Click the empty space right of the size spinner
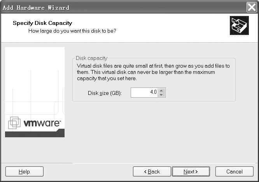This screenshot has height=182, width=259. [x=198, y=93]
